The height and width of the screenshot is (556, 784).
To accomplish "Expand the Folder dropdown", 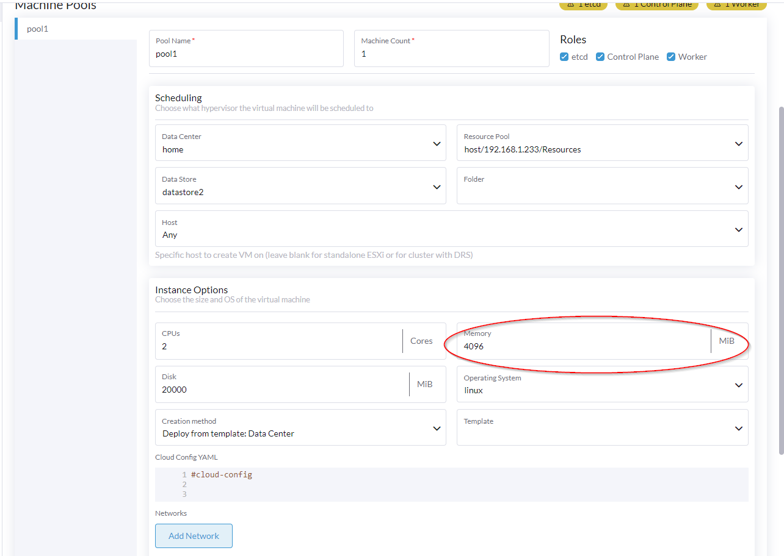I will tap(739, 185).
